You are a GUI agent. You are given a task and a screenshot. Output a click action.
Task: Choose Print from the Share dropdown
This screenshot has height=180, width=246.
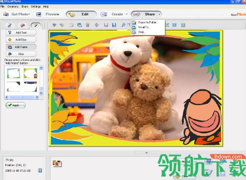point(148,32)
